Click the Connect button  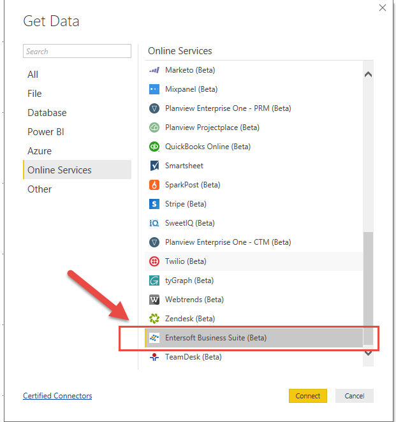[308, 396]
